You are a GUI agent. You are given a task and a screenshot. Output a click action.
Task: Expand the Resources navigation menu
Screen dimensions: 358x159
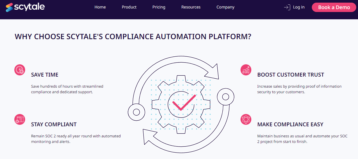pyautogui.click(x=191, y=7)
